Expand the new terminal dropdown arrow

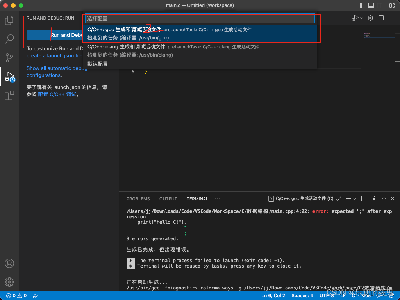point(354,198)
